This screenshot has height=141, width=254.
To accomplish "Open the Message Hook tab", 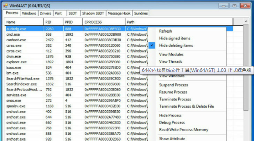I will [x=119, y=13].
